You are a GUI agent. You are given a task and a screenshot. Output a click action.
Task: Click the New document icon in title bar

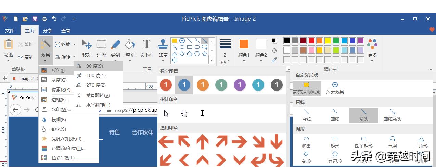[x=16, y=19]
